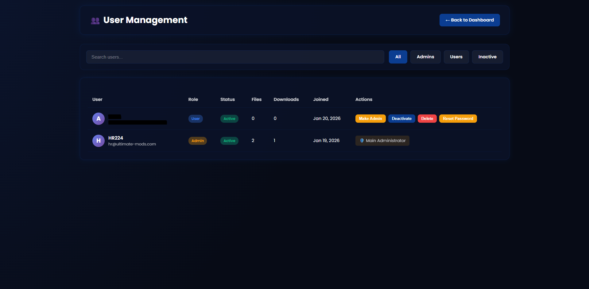Select the All filter tab

coord(398,57)
